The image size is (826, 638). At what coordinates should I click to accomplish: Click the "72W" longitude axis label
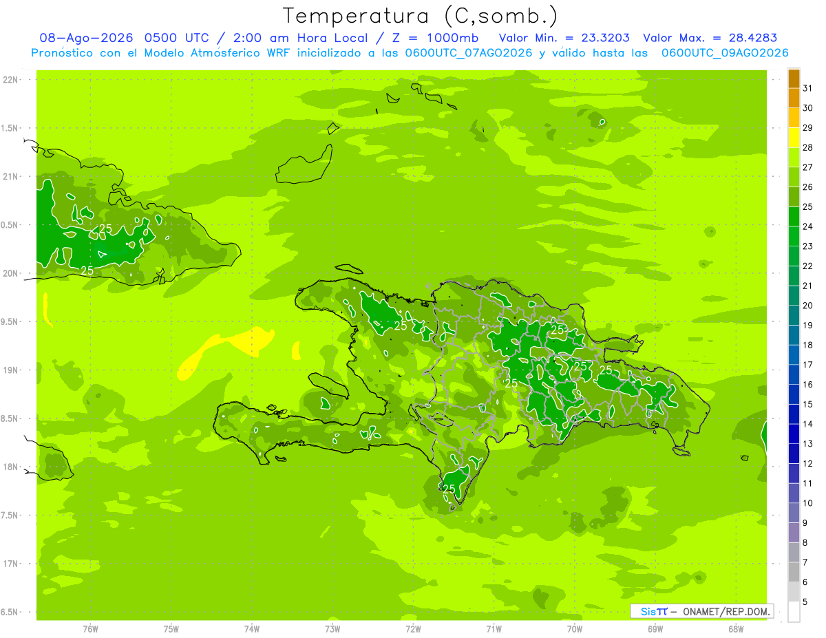click(413, 629)
